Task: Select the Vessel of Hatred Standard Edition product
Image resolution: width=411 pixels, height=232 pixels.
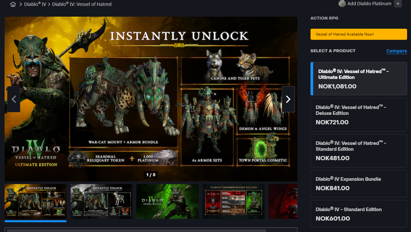Action: (359, 150)
